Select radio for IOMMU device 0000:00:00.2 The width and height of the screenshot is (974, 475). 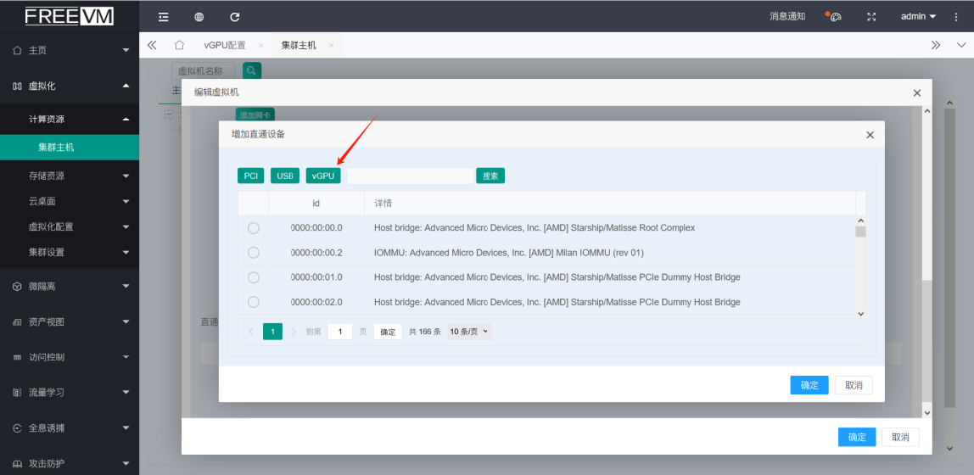pos(253,253)
